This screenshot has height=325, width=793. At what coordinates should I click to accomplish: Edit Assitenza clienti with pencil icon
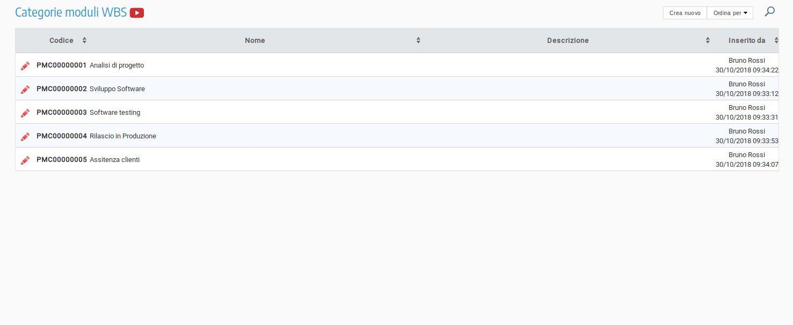point(25,160)
